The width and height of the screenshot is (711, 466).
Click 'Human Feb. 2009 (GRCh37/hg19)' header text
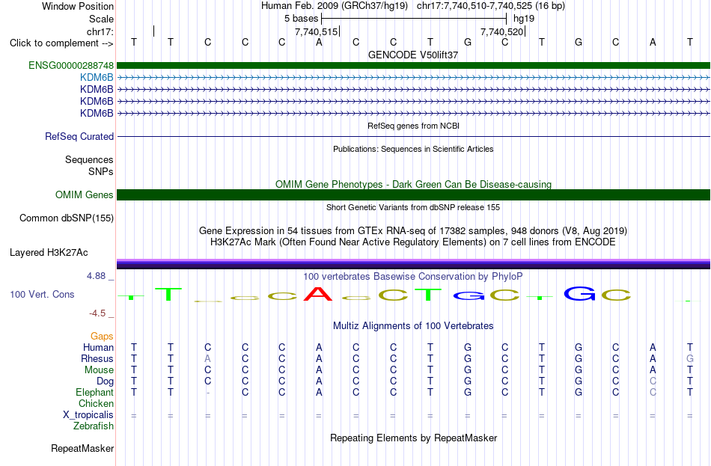335,6
